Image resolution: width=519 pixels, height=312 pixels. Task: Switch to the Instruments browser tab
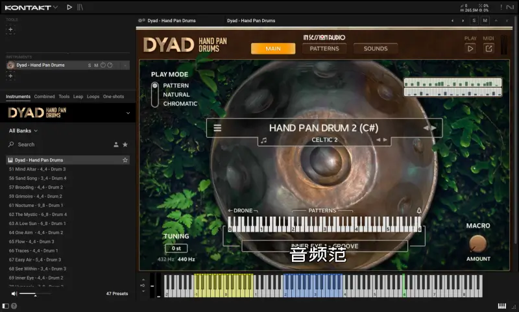[x=18, y=97]
